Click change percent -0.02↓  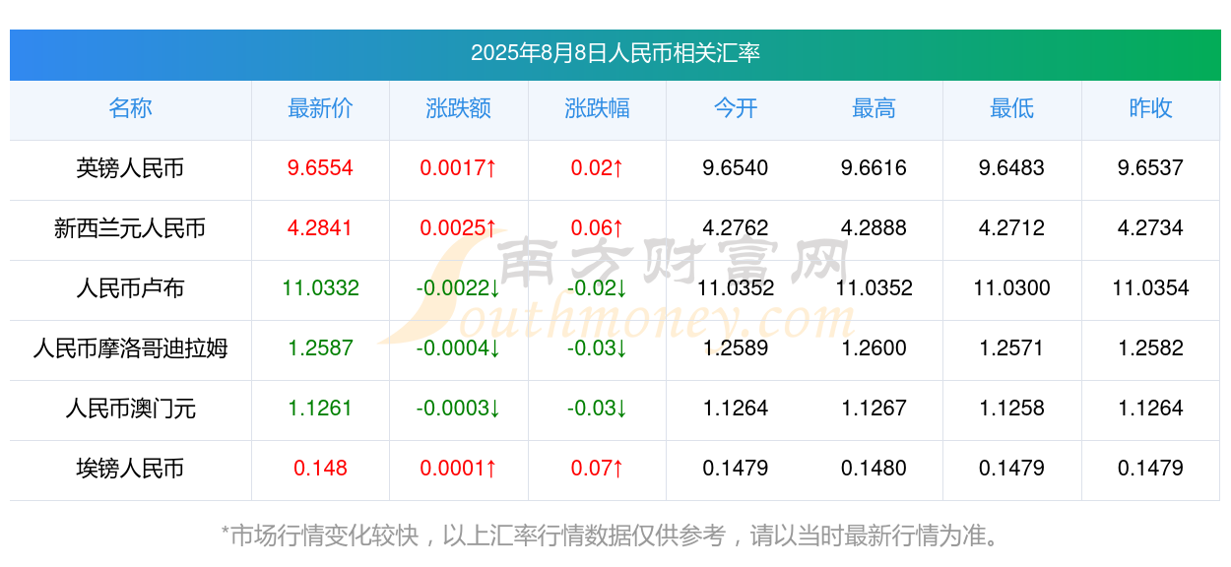pos(597,288)
